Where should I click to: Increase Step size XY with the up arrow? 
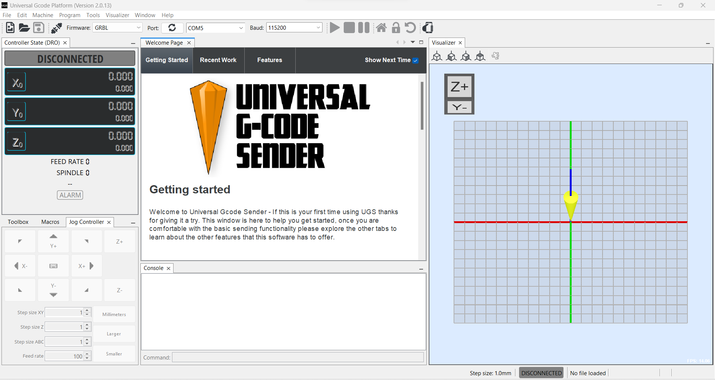tap(87, 310)
